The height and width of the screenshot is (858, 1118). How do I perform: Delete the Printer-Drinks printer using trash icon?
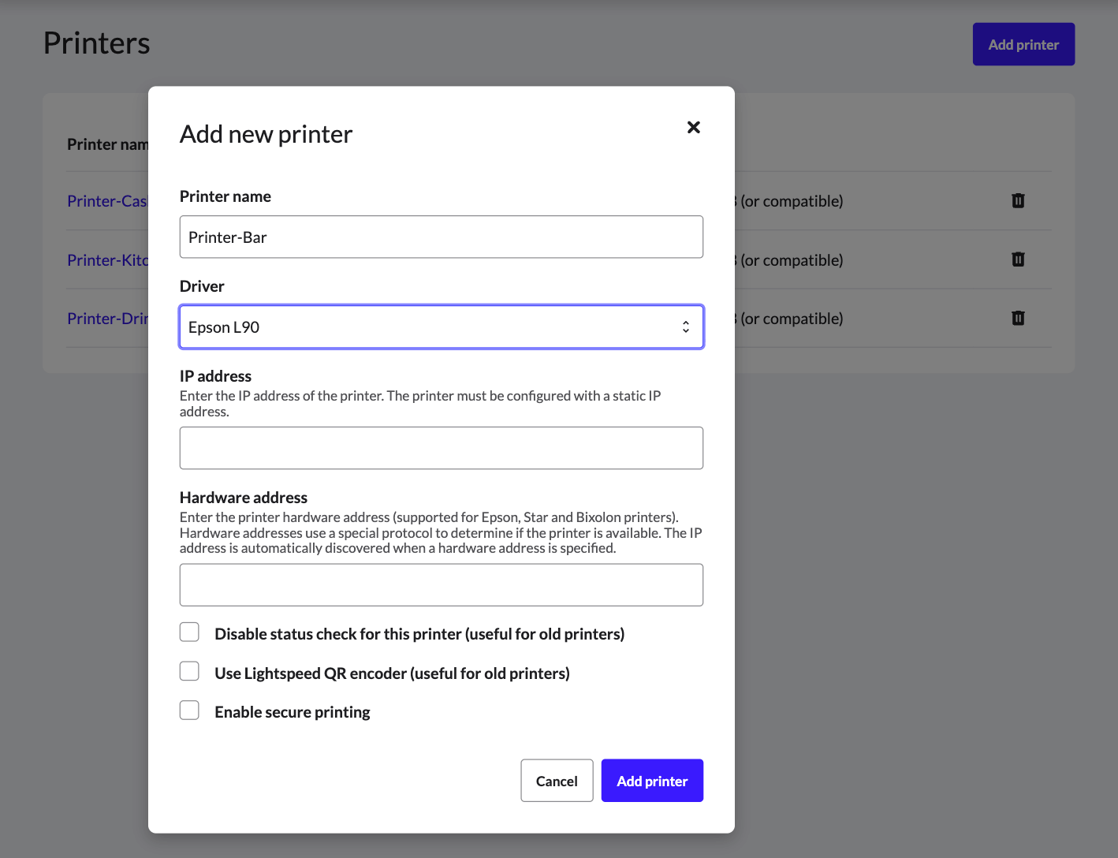click(1018, 318)
